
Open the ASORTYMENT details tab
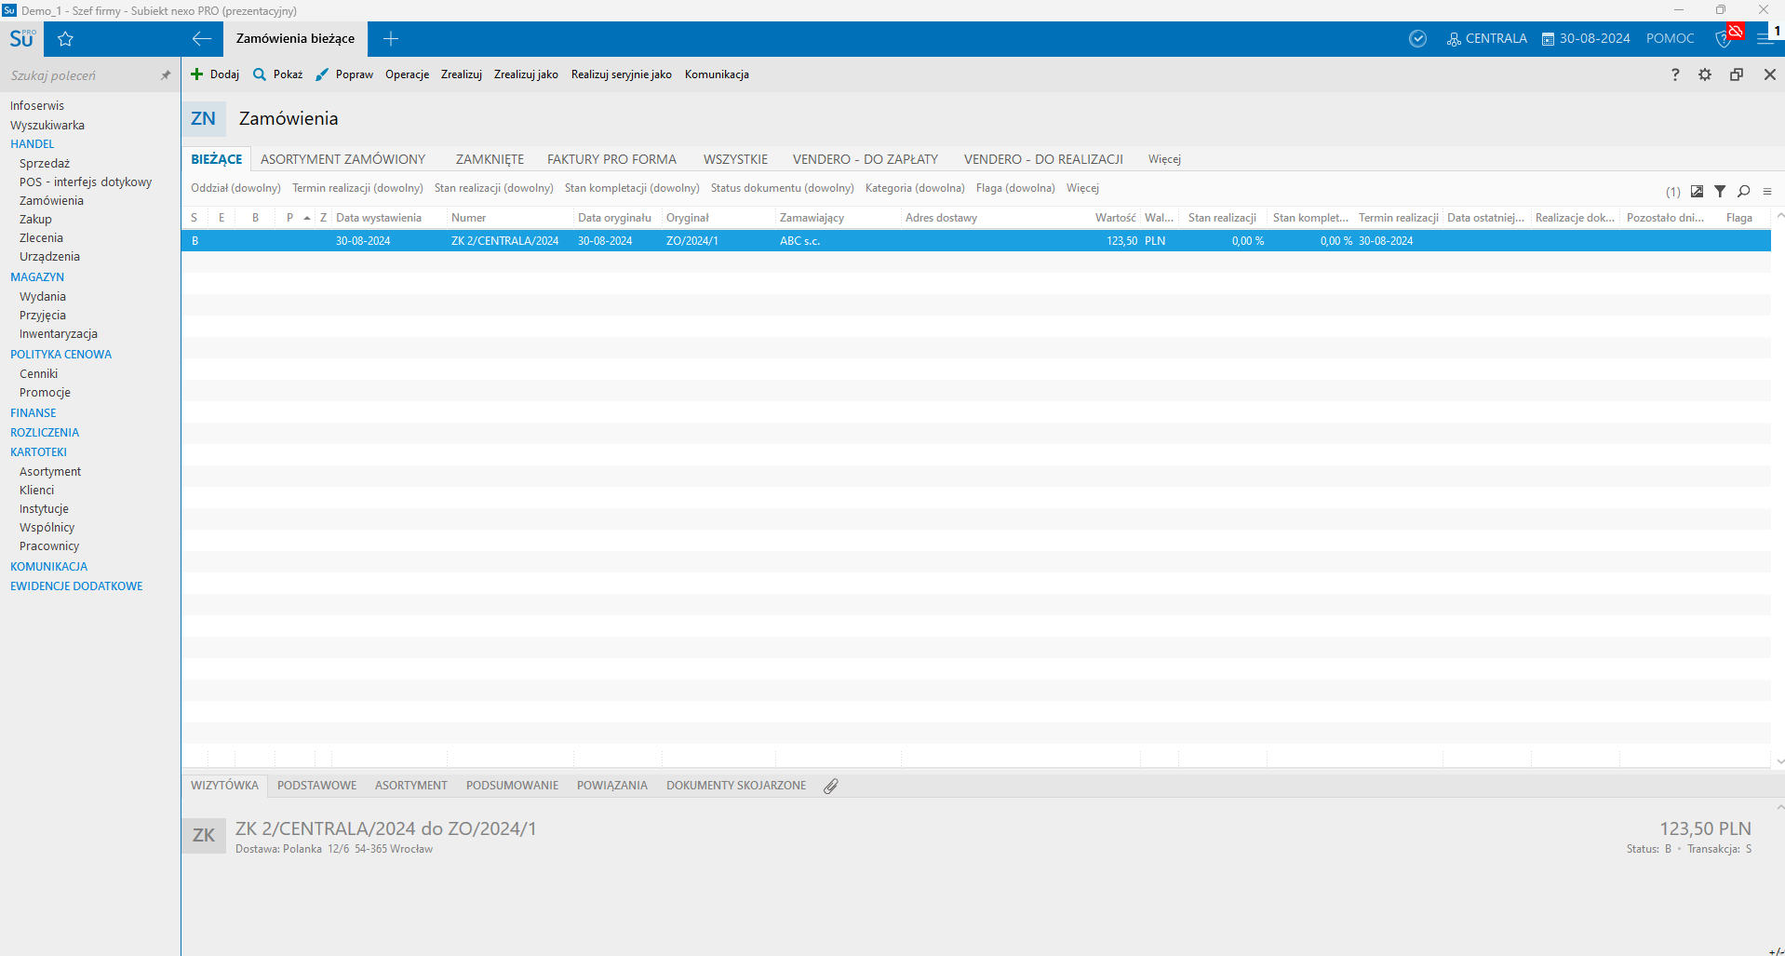(410, 786)
